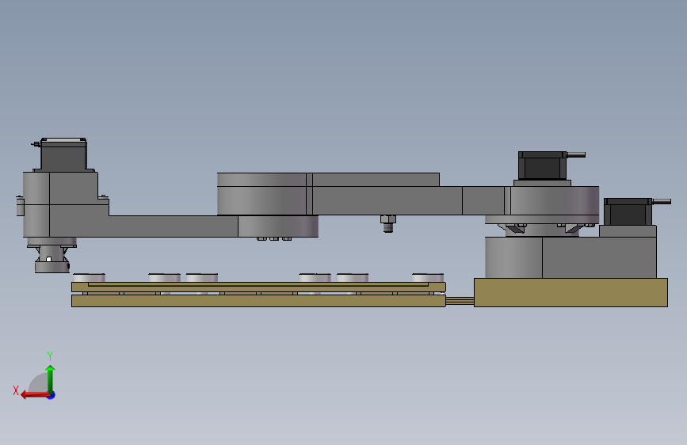Select the black stepper motor atop the shoulder joint
The height and width of the screenshot is (445, 687).
[x=543, y=165]
